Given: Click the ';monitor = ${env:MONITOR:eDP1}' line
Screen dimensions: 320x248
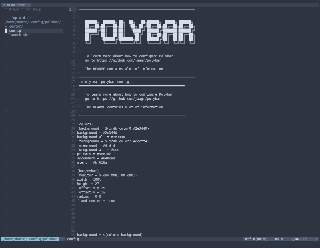Looking at the screenshot, I should (107, 175).
